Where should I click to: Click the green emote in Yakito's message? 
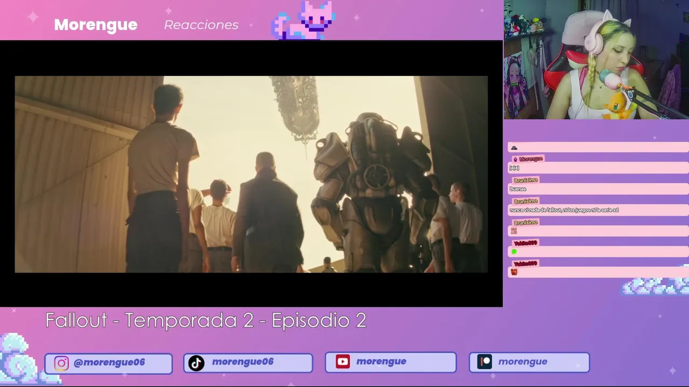(514, 252)
